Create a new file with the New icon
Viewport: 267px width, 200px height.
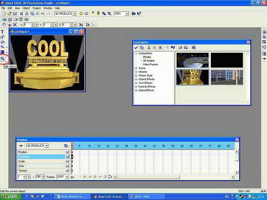(4, 13)
